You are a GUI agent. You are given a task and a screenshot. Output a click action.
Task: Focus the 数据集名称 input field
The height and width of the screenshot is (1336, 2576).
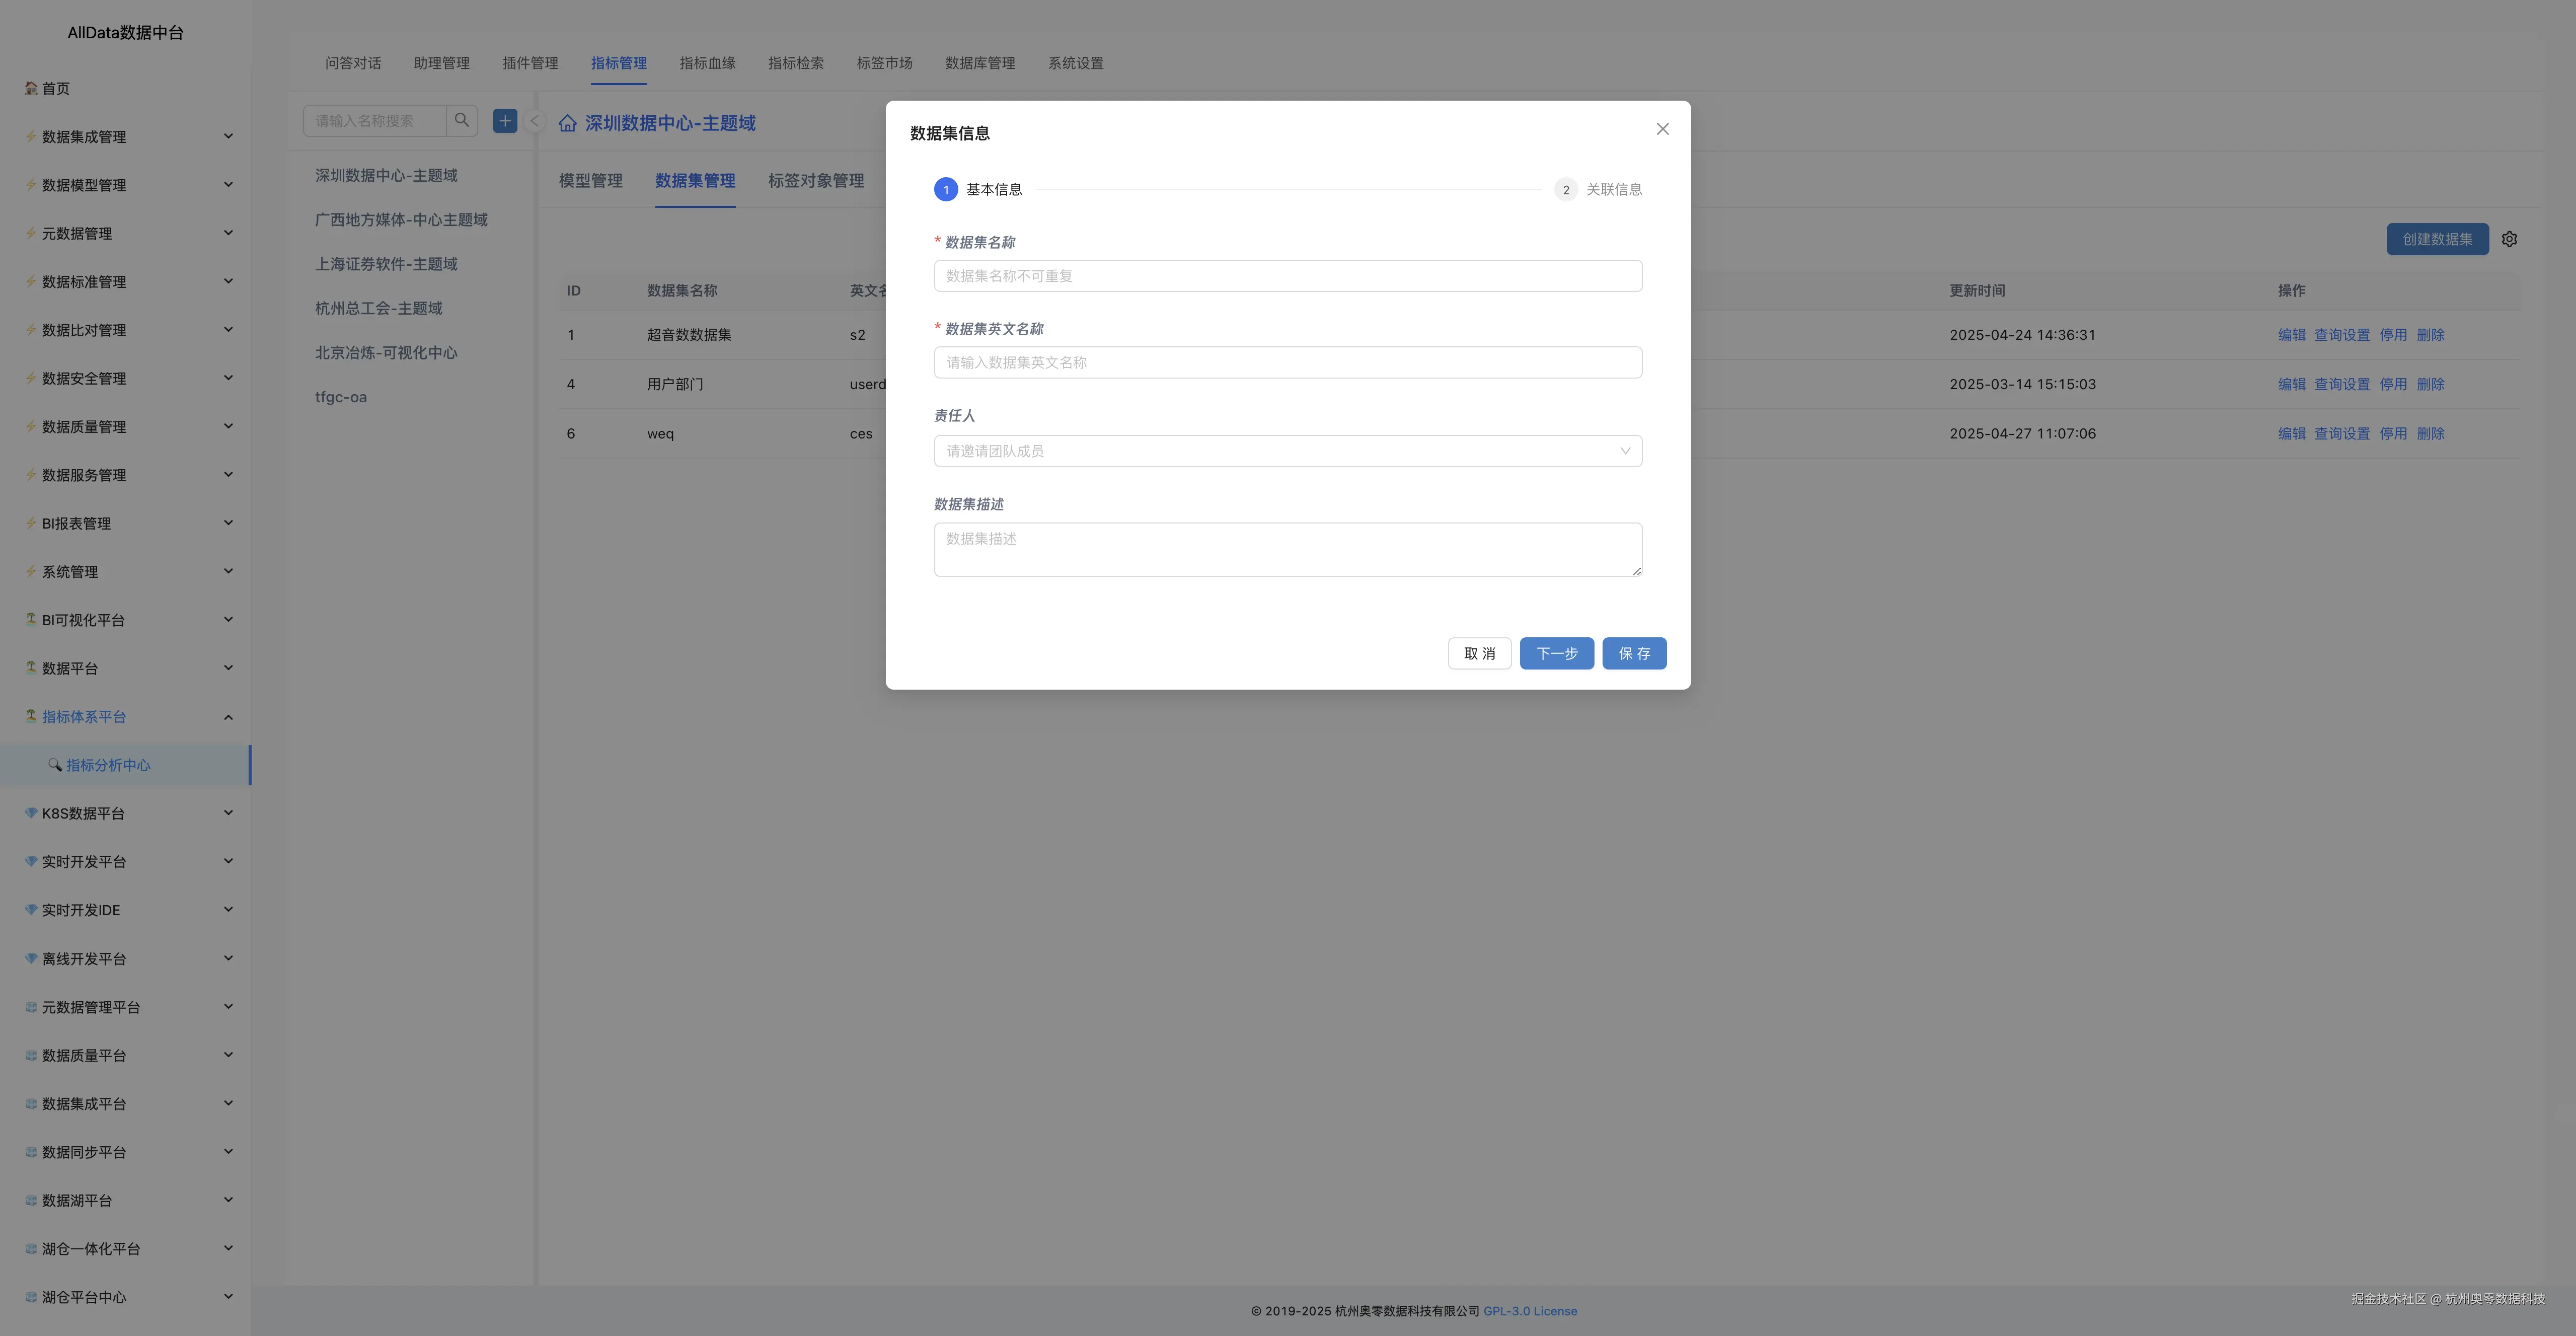(1287, 276)
